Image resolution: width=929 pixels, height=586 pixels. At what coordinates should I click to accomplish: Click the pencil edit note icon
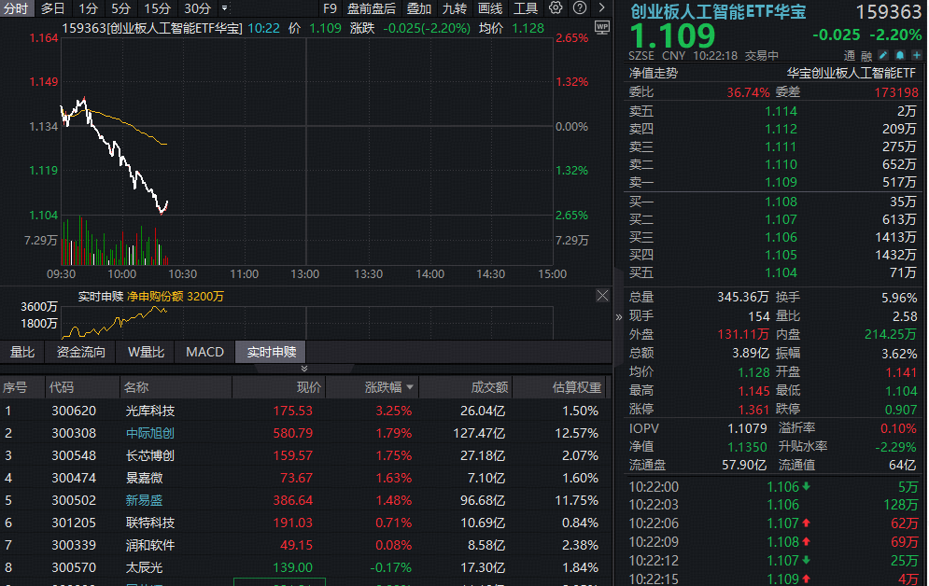[883, 55]
